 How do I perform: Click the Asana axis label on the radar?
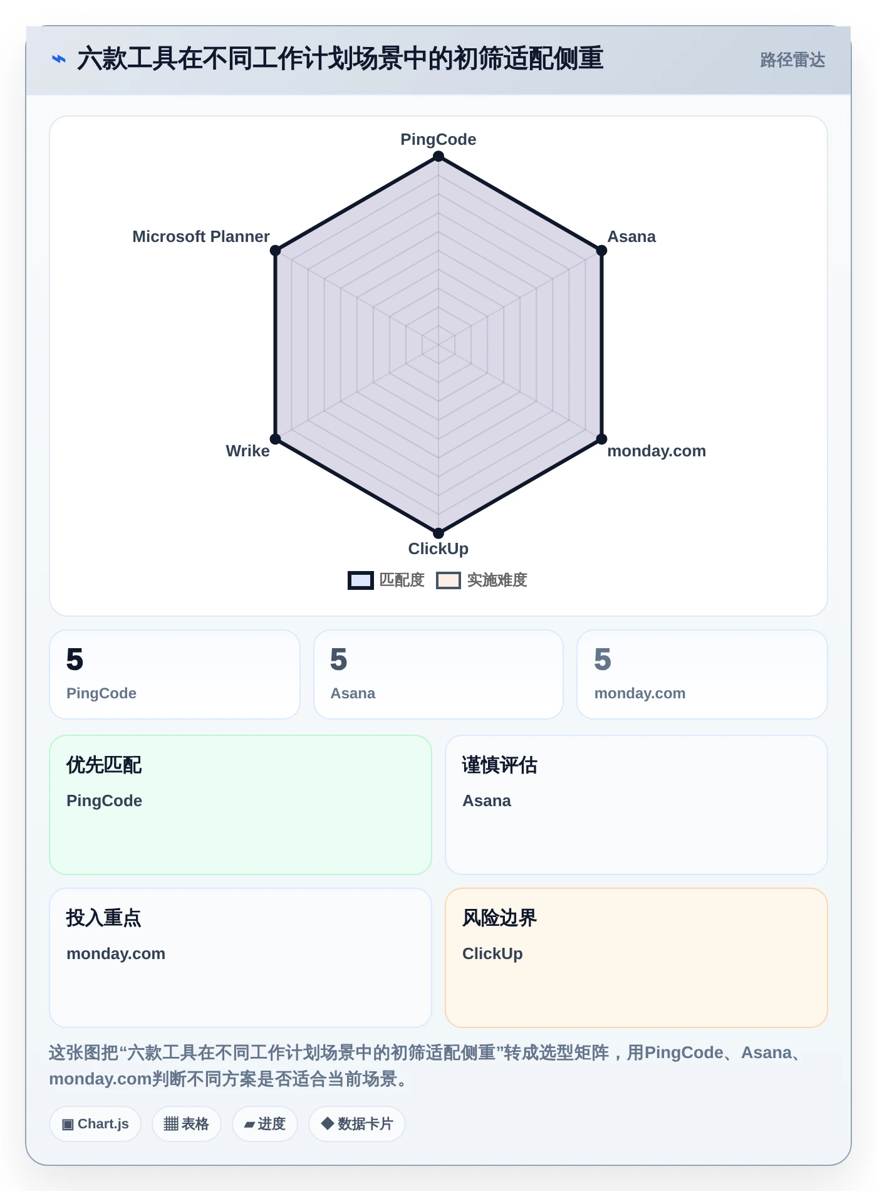pyautogui.click(x=631, y=236)
